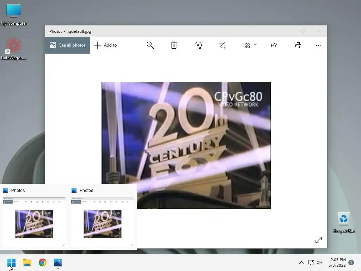
Task: Click the displayed 20th Century Fox image
Action: (x=186, y=145)
